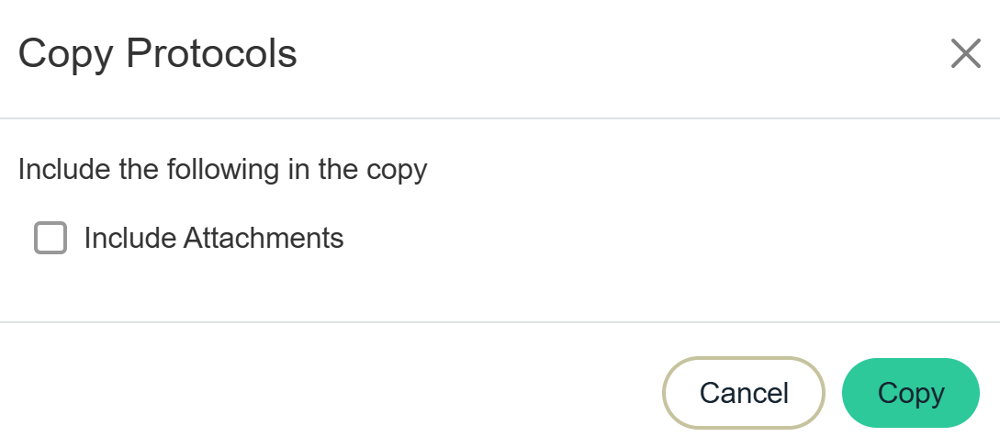
Task: Abort the dialog via the outlined Cancel button
Action: point(744,393)
